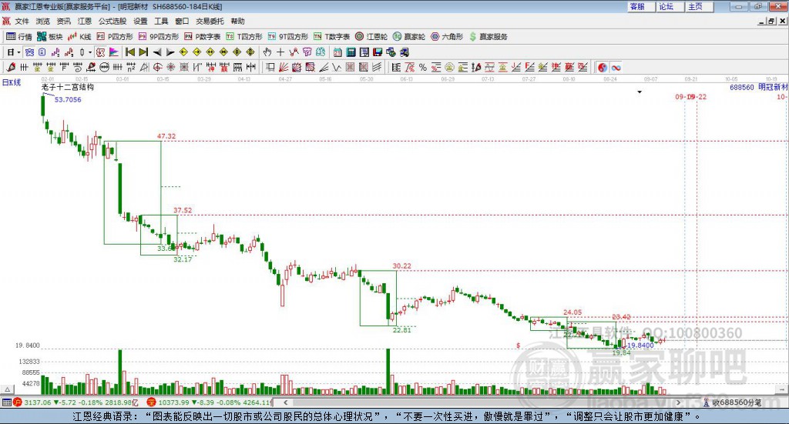Click the black left arrow step-back icon
The image size is (789, 424).
[157, 52]
